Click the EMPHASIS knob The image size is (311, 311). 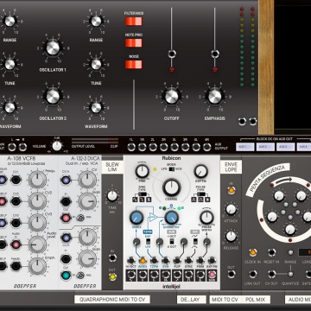coord(214,96)
